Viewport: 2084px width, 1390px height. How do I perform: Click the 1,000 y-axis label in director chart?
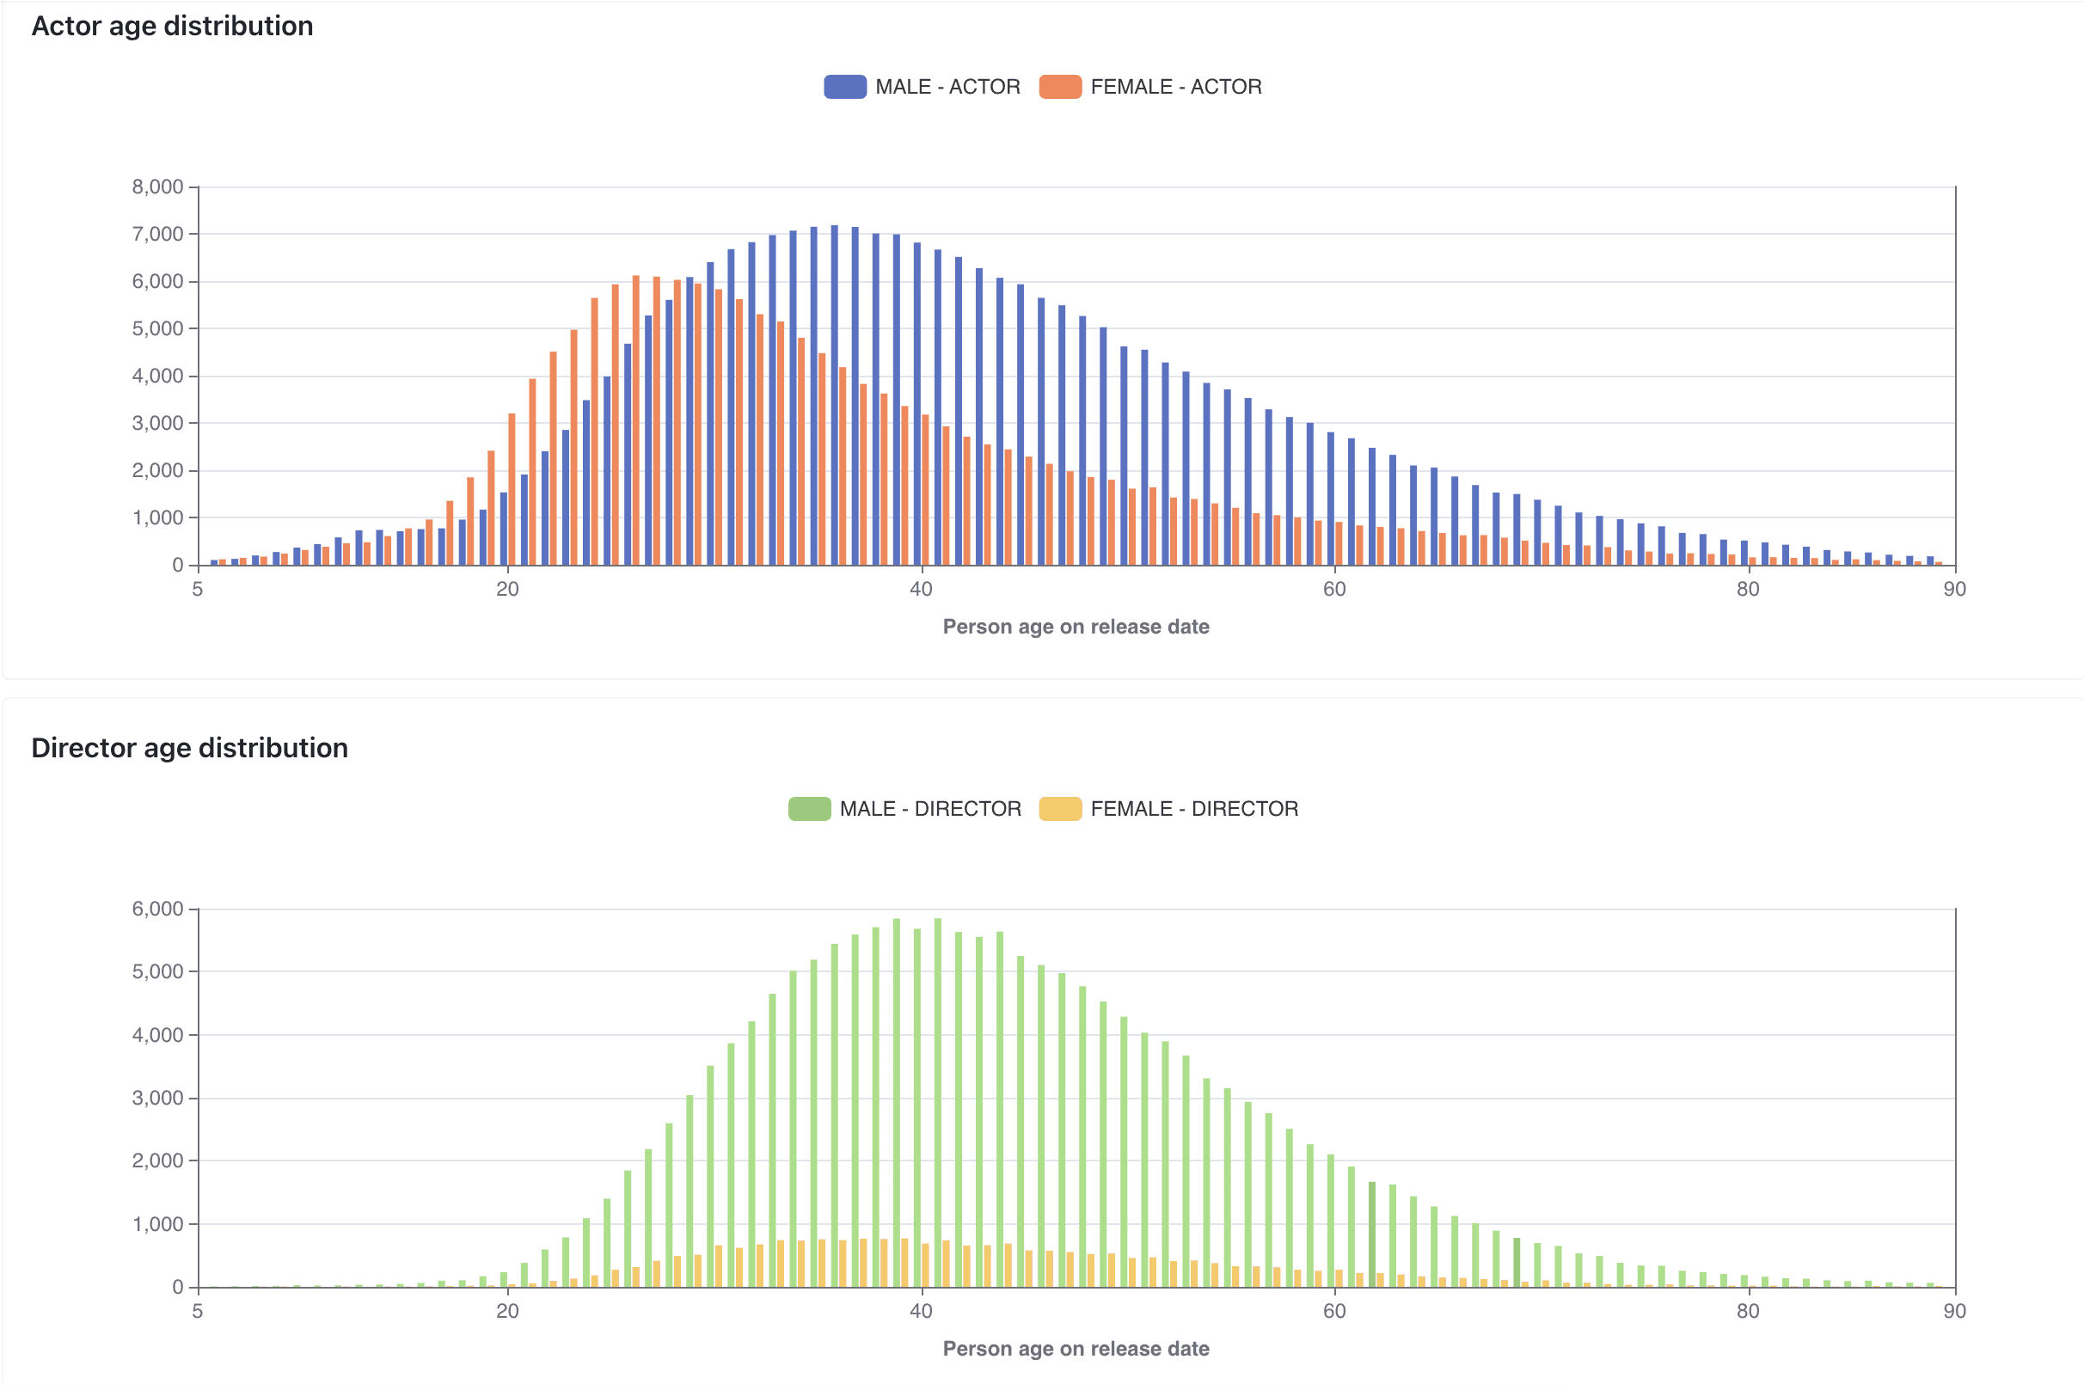(x=158, y=1224)
